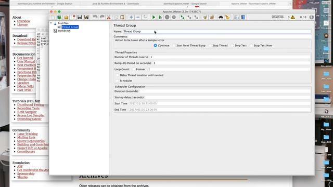Select Thread Group in the tree
Viewport: 333px width, 187px height.
[70, 27]
